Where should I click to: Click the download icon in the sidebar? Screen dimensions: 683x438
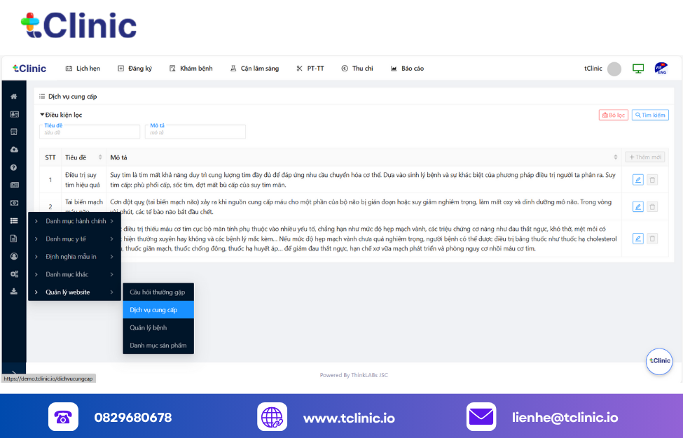(x=14, y=292)
